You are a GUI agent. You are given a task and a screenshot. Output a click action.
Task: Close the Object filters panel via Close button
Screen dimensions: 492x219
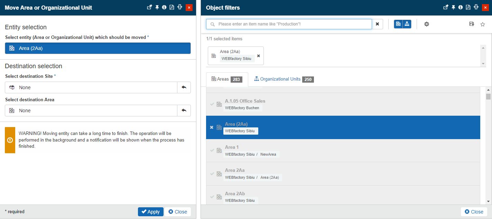474,212
